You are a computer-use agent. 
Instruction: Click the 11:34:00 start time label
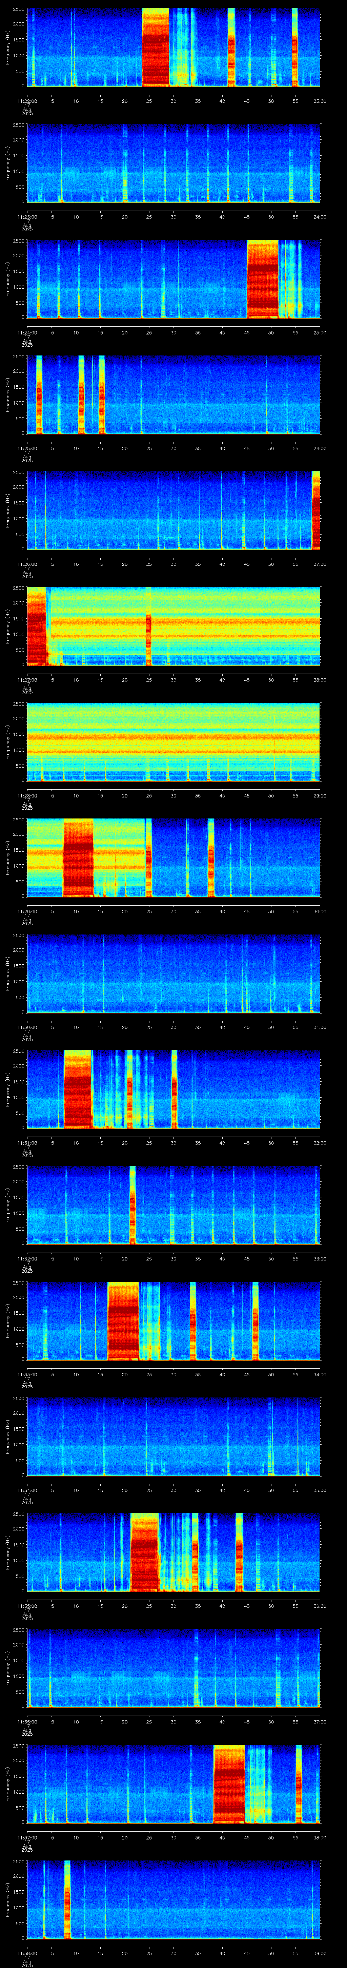(27, 1490)
